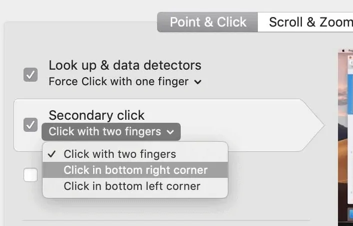This screenshot has width=353, height=226.
Task: Expand Force Click with one finger dropdown
Action: pos(125,82)
